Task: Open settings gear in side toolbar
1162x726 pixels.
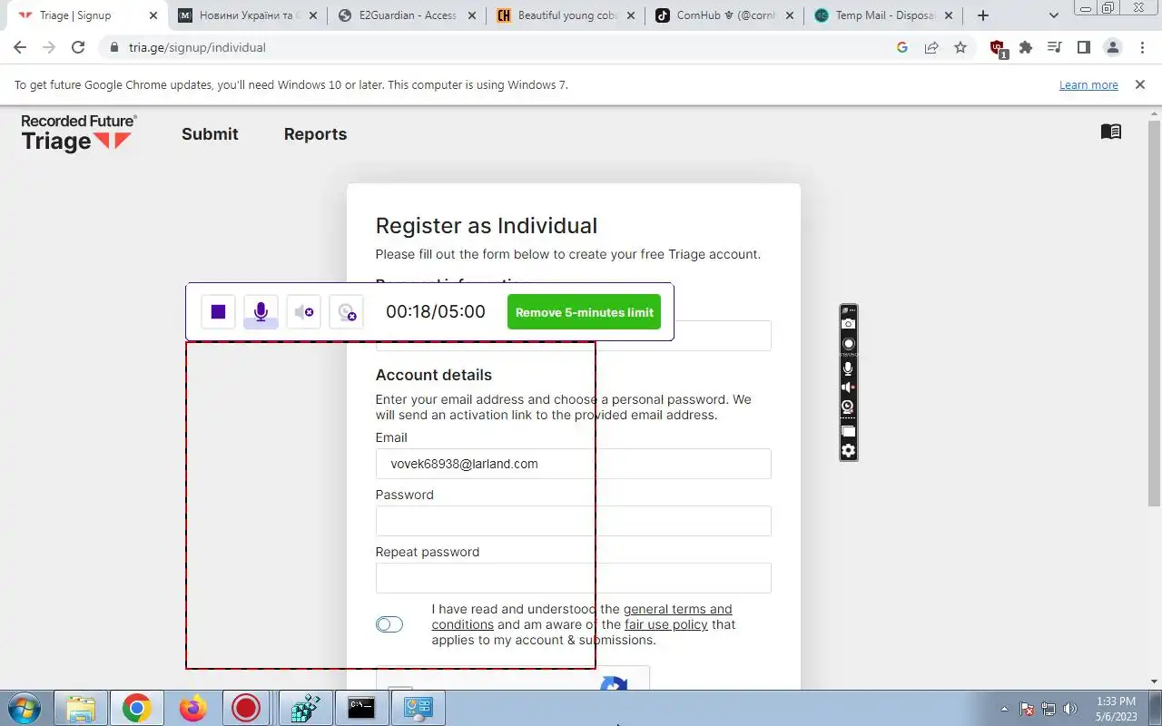Action: (849, 451)
